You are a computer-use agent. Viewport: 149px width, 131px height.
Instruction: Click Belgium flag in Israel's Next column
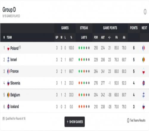click(x=143, y=60)
